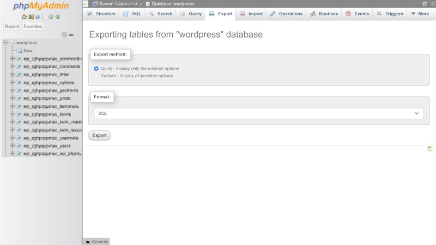Image resolution: width=436 pixels, height=245 pixels.
Task: Select the wordpress database name in tree
Action: [x=26, y=43]
